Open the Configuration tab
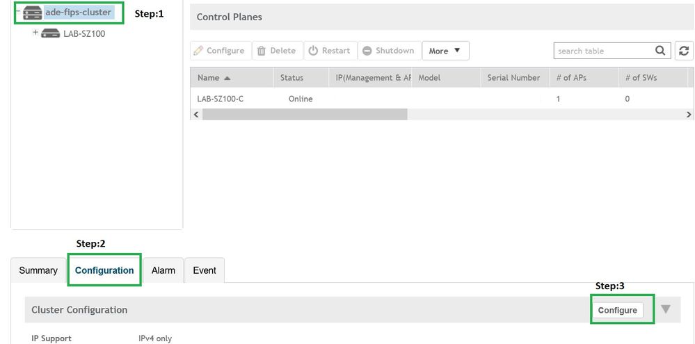695x344 pixels. point(104,270)
